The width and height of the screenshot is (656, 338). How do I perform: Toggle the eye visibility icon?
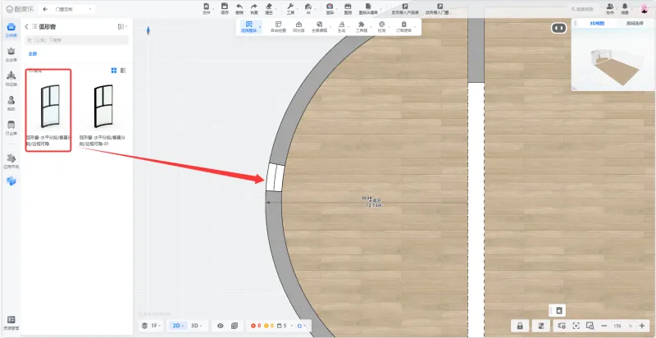220,326
